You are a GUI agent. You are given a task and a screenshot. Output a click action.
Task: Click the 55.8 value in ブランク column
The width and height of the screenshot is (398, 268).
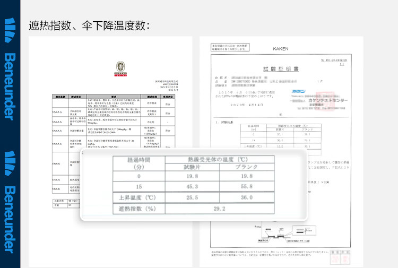[247, 186]
